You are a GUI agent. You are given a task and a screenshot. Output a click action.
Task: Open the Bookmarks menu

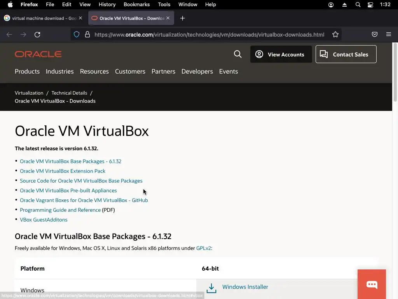[136, 5]
